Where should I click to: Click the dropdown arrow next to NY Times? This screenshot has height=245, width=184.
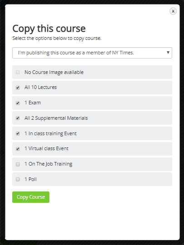tap(168, 53)
